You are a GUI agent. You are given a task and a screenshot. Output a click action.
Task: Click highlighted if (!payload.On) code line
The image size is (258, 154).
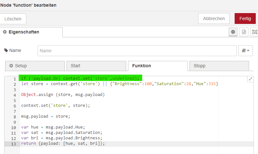80,78
